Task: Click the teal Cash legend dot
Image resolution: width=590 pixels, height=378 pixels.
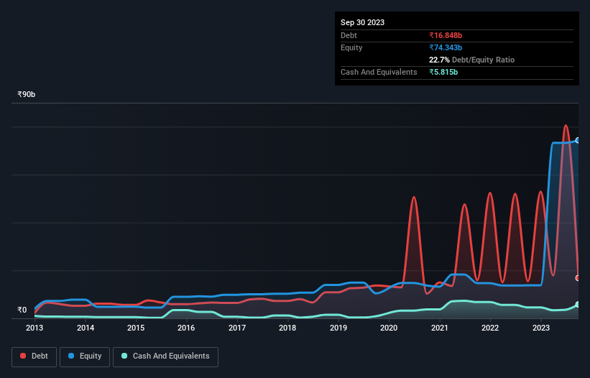Action: pyautogui.click(x=124, y=356)
